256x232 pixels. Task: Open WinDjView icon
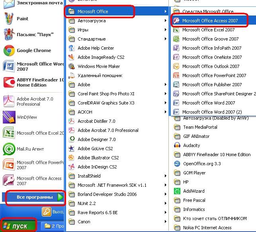click(9, 117)
